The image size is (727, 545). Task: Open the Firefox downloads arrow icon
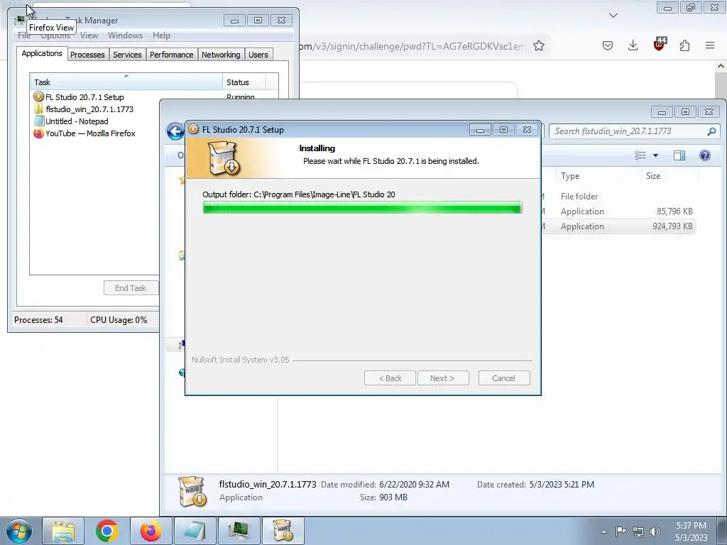pos(633,45)
